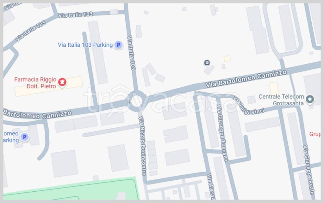This screenshot has height=203, width=324.
Task: Click the Via Italia 103 Parking icon
Action: click(x=118, y=45)
